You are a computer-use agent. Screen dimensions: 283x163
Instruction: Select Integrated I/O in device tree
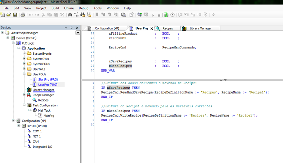click(42, 147)
